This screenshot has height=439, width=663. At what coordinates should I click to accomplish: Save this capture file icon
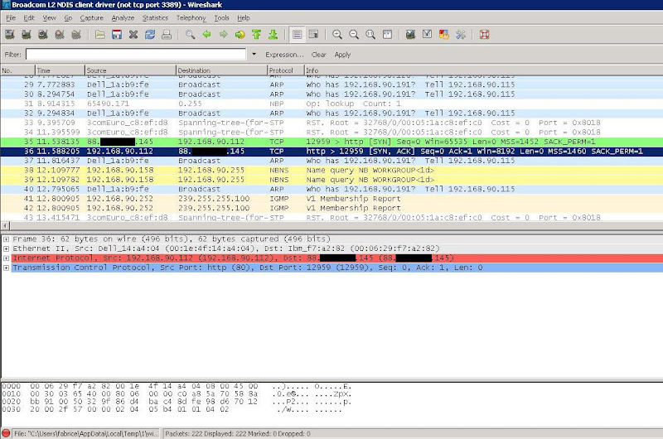click(117, 35)
